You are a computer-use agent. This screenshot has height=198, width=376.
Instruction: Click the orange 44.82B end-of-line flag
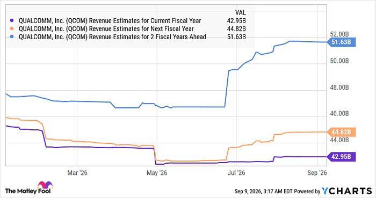point(342,132)
